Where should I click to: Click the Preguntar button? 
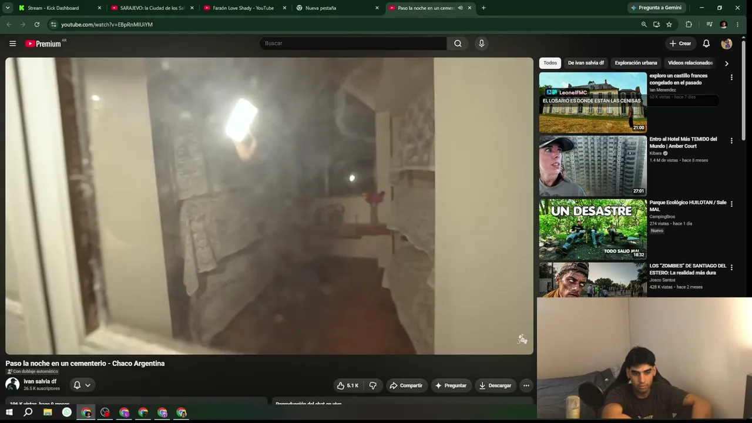[451, 385]
